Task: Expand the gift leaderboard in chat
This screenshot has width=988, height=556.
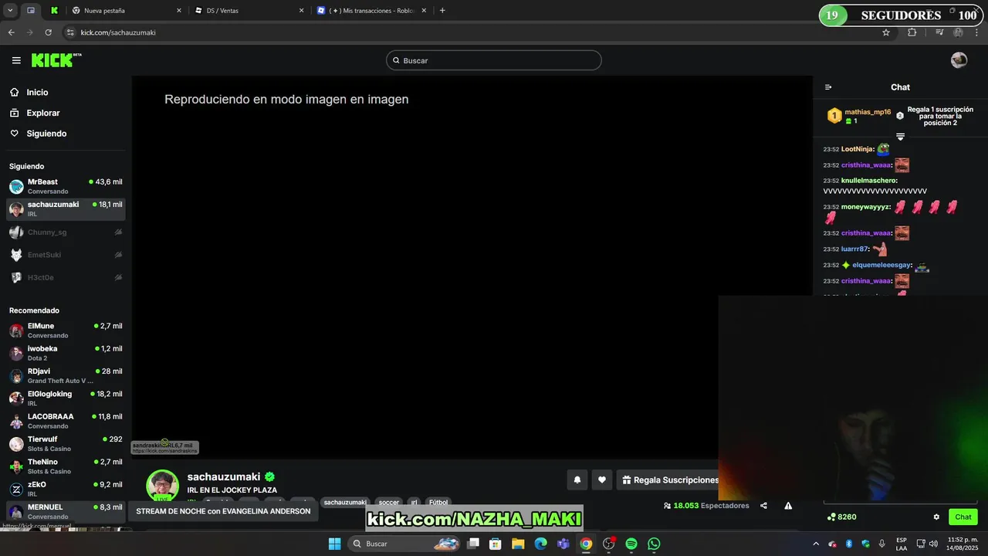Action: (x=900, y=137)
